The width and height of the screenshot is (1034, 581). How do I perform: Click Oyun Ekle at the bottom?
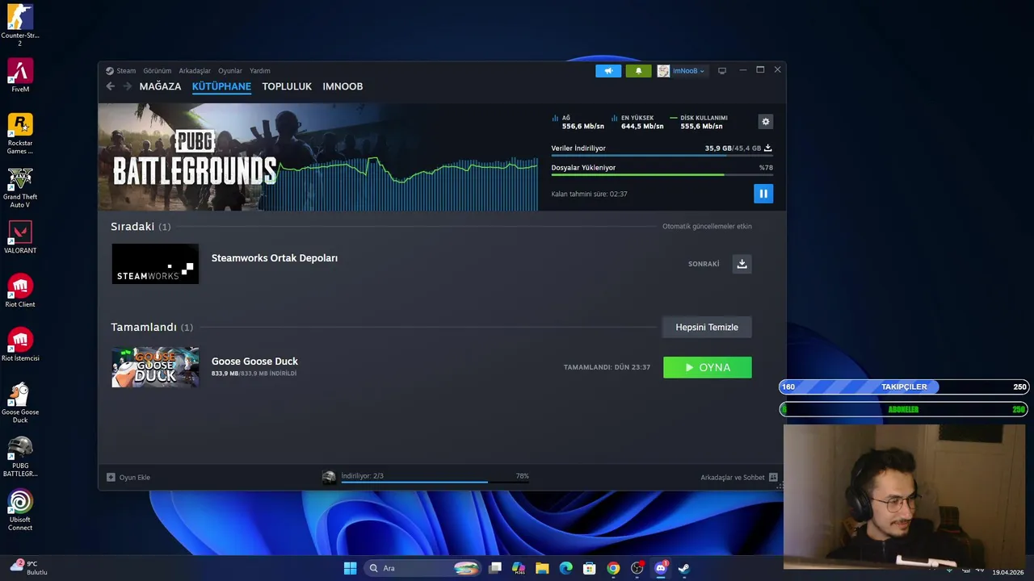coord(128,477)
